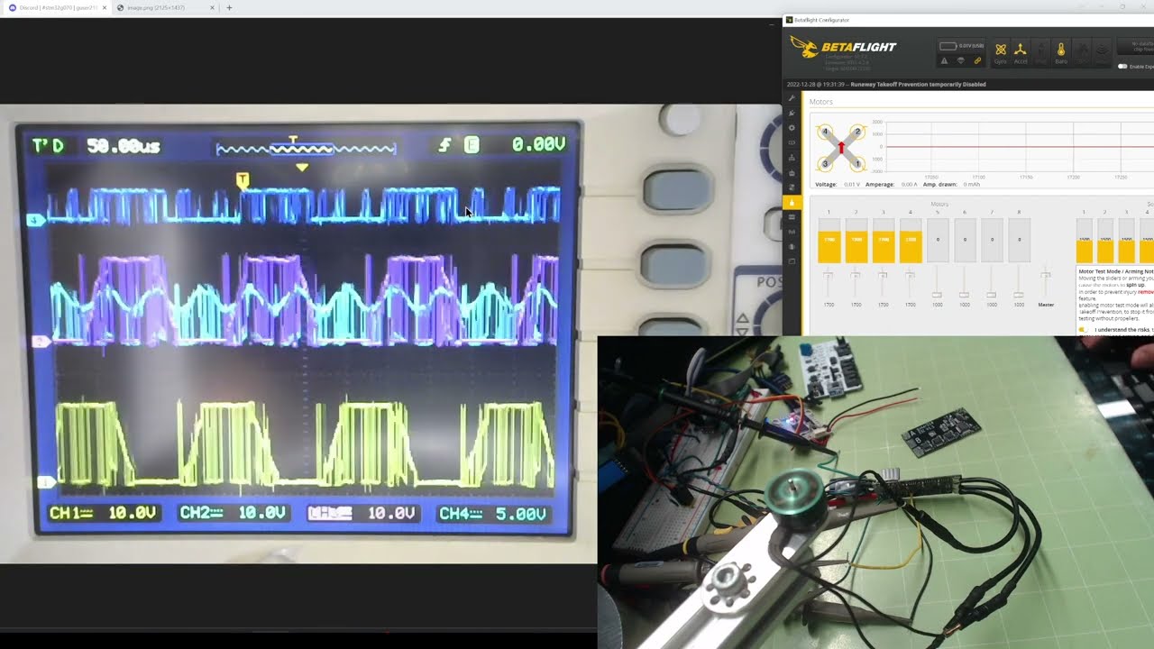Click the 'Voltage:' readout label
Viewport: 1154px width, 649px height.
tap(826, 184)
